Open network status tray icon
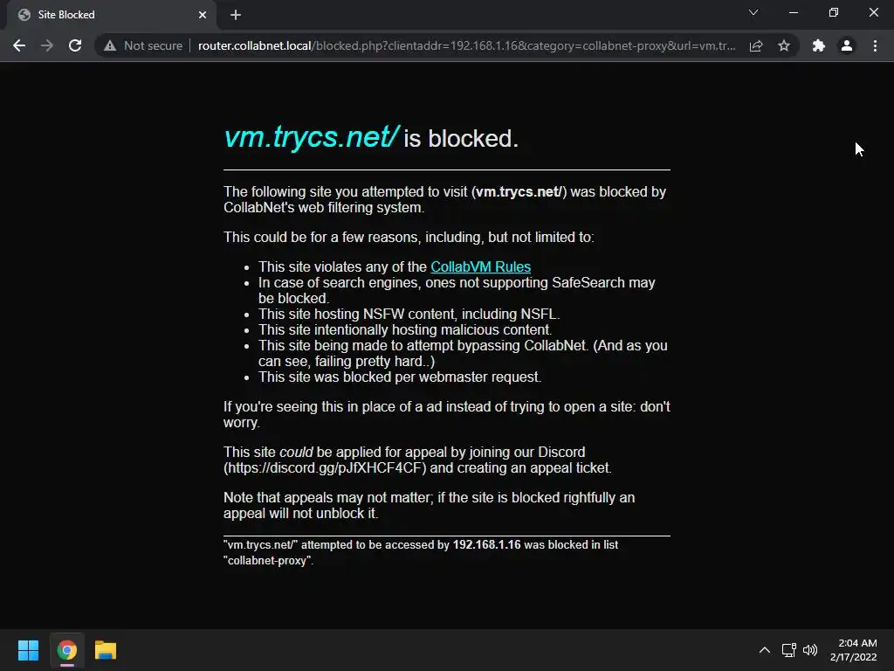 (x=788, y=650)
